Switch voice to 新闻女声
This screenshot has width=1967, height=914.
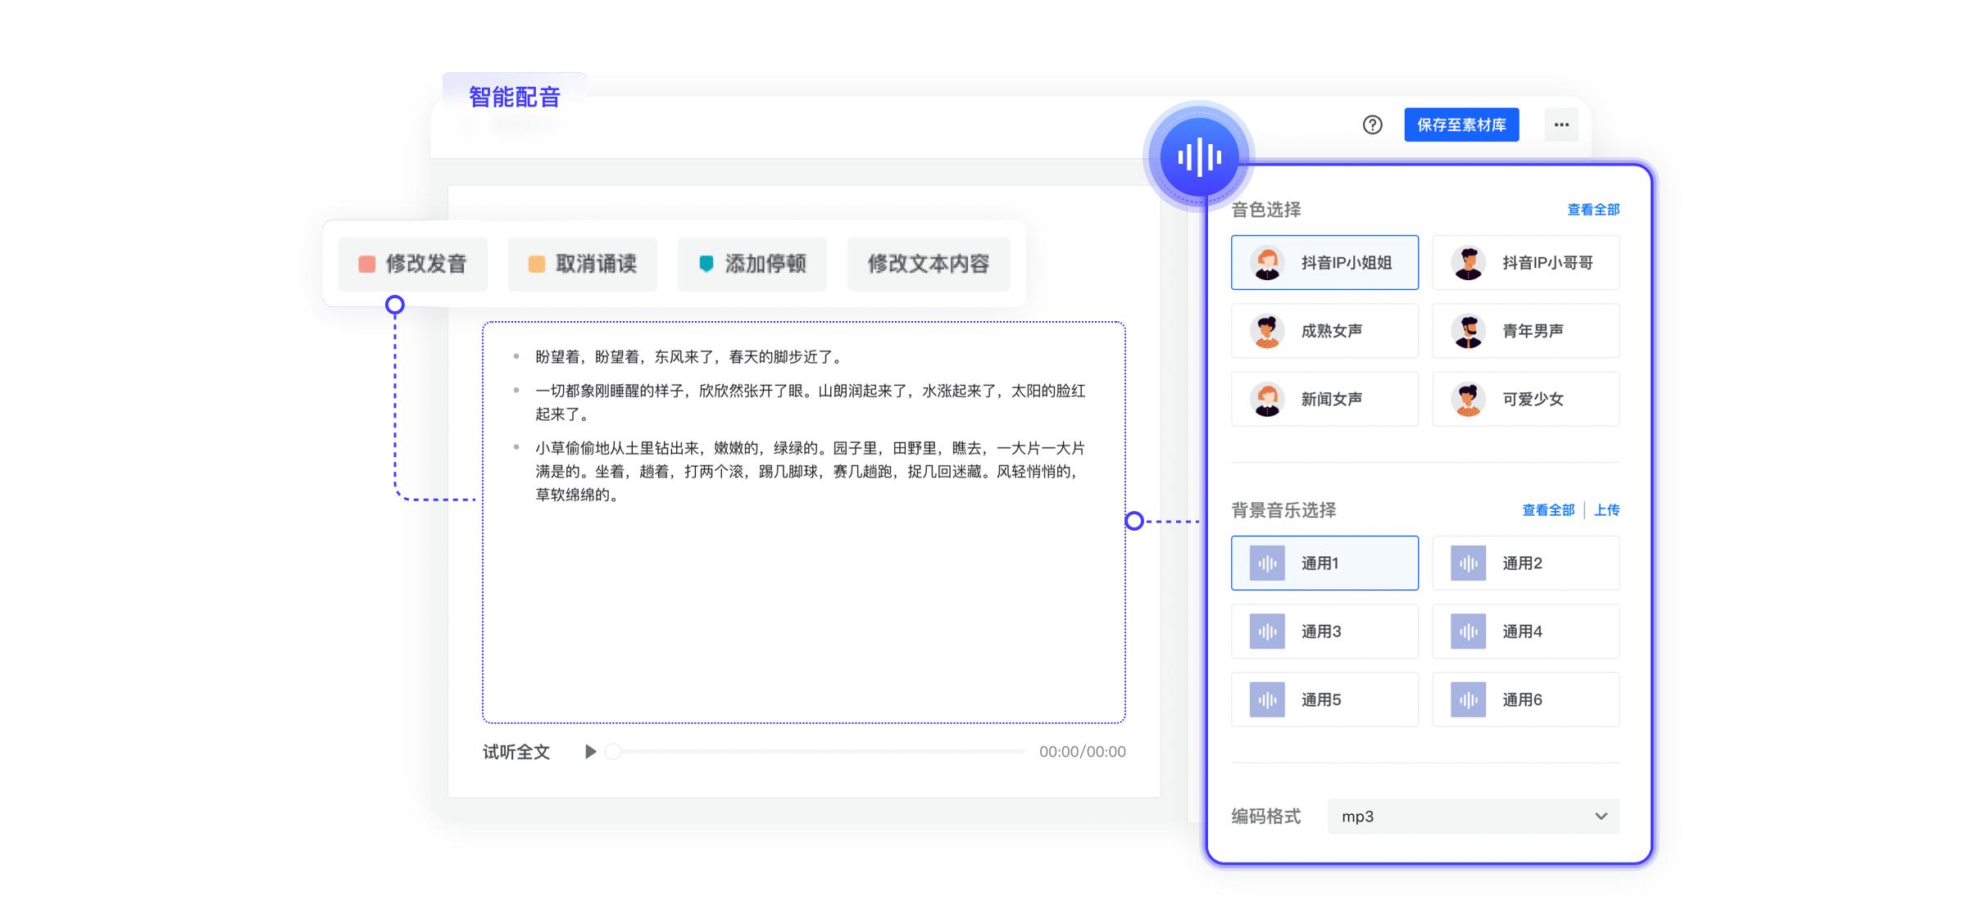(1324, 400)
